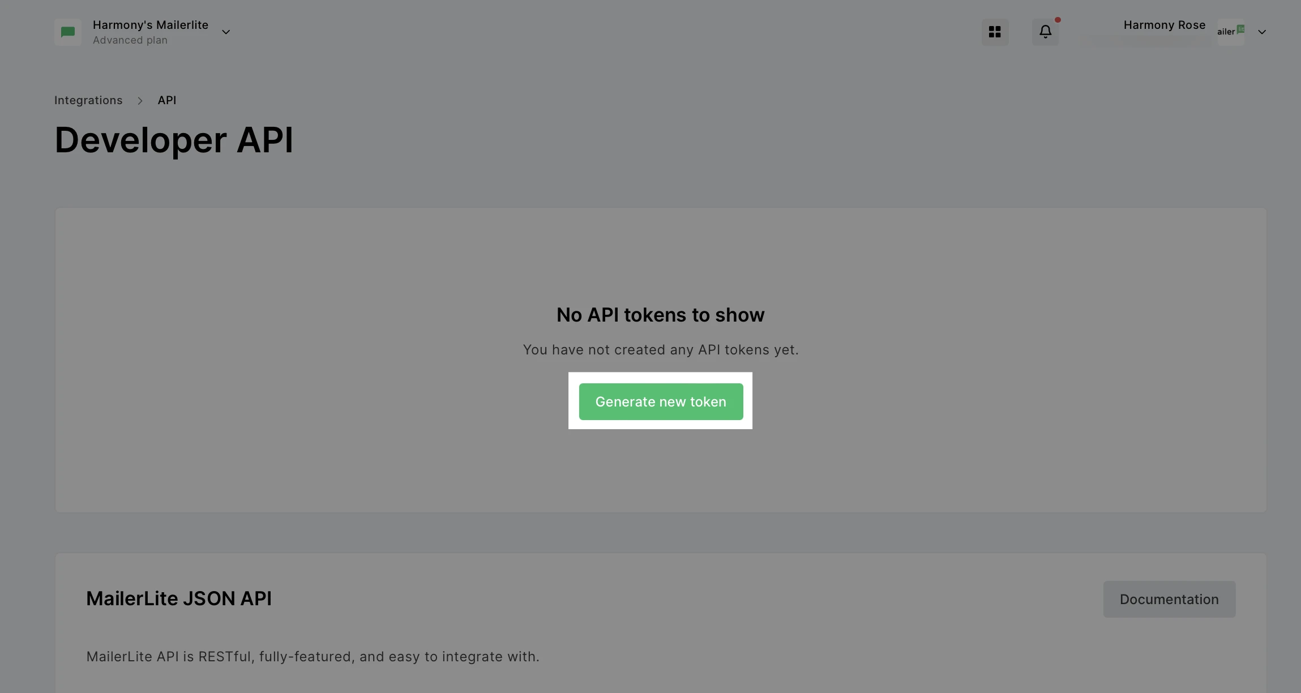The image size is (1301, 693).
Task: Click Harmony Rose's profile avatar
Action: click(1231, 32)
